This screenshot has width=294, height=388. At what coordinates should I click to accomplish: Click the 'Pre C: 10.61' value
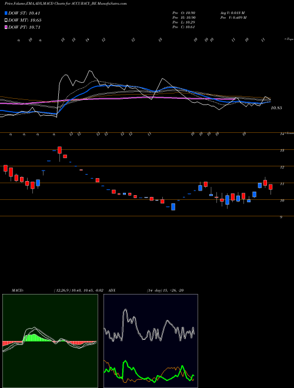point(184,27)
